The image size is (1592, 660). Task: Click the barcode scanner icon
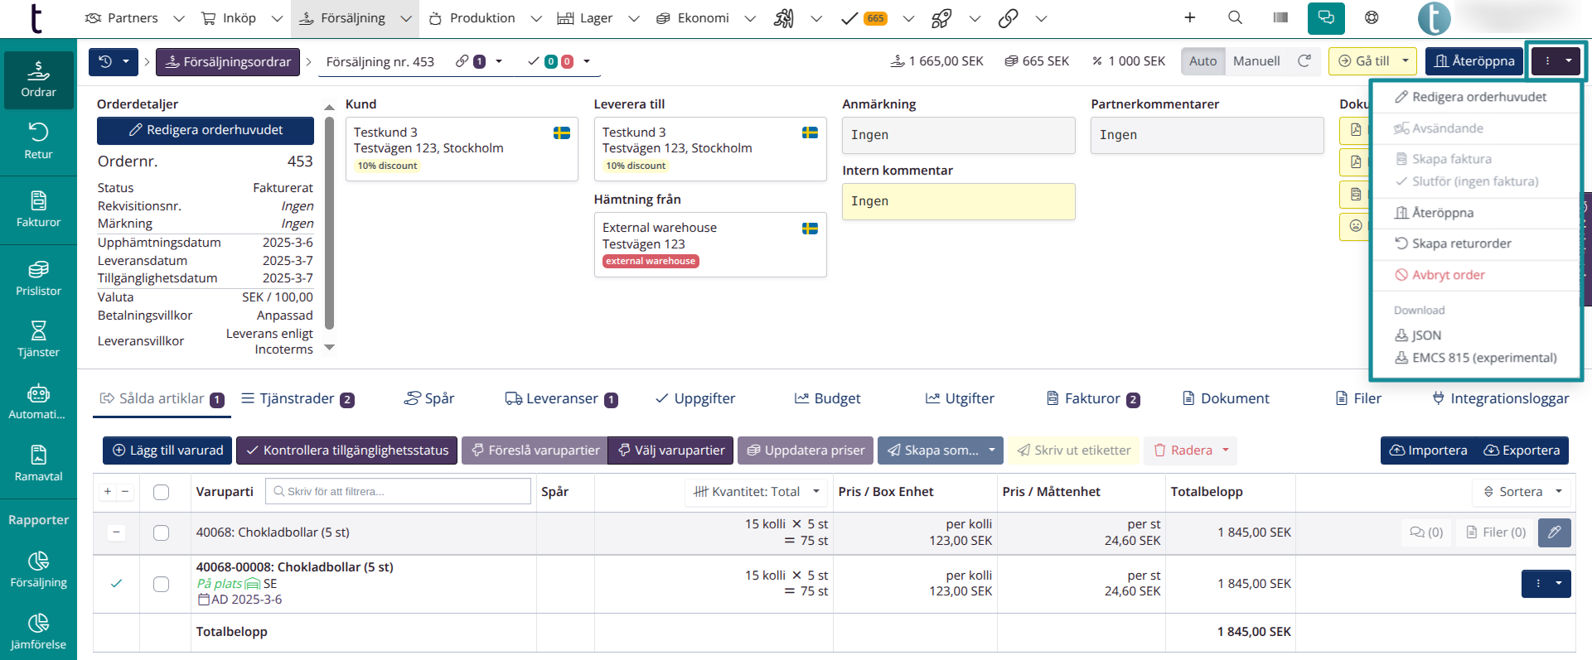coord(1280,17)
